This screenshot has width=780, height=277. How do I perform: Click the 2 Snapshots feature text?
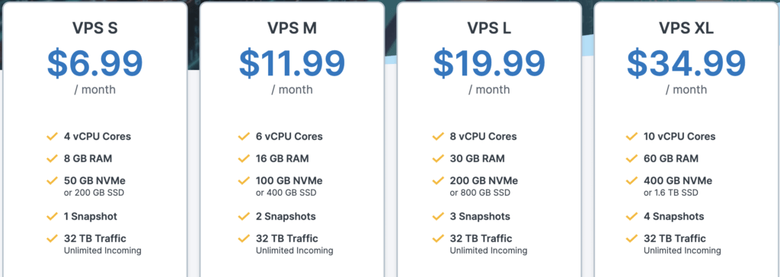coord(286,216)
